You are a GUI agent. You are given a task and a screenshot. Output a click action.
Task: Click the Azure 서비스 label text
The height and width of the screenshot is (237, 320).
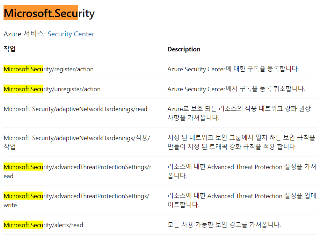pos(24,34)
